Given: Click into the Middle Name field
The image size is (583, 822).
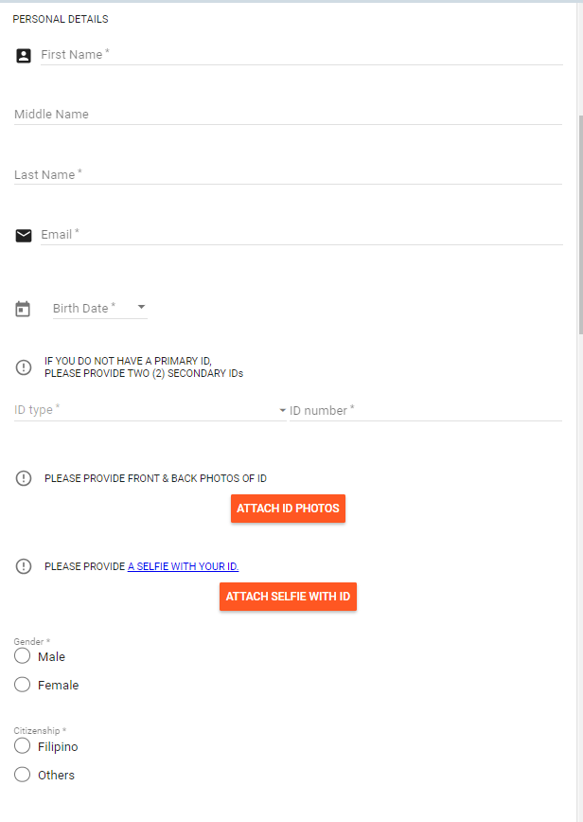Looking at the screenshot, I should [x=288, y=115].
